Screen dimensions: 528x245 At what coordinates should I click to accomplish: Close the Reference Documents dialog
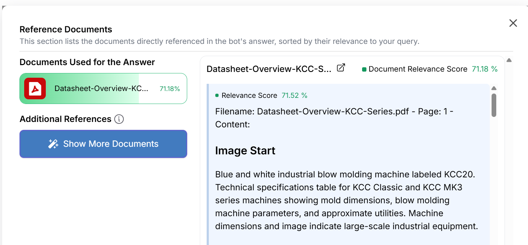pyautogui.click(x=513, y=23)
